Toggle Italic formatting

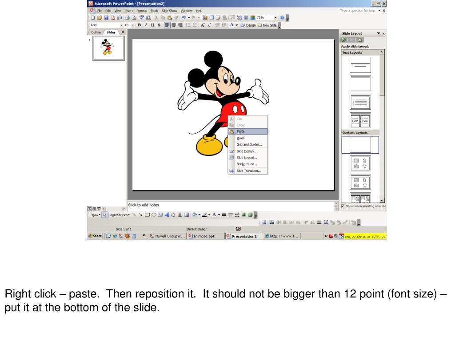146,25
